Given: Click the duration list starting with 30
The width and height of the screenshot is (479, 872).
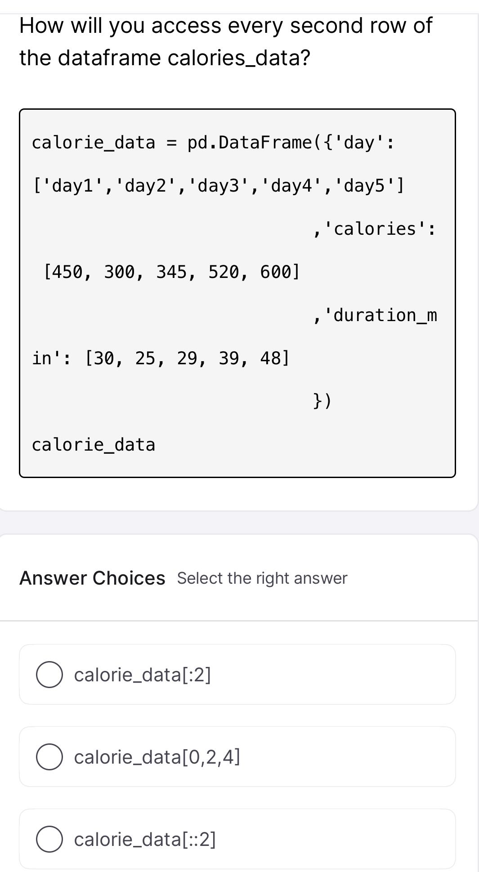Looking at the screenshot, I should [161, 358].
